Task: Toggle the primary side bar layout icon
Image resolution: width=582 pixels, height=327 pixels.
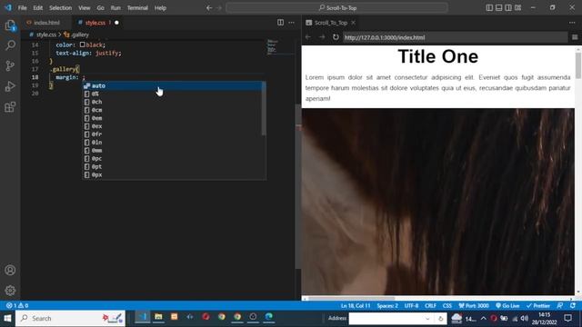Action: (489, 8)
